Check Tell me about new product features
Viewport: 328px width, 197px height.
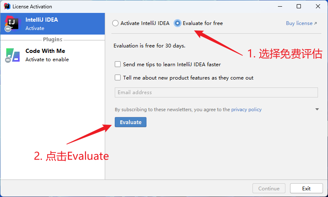click(x=118, y=77)
